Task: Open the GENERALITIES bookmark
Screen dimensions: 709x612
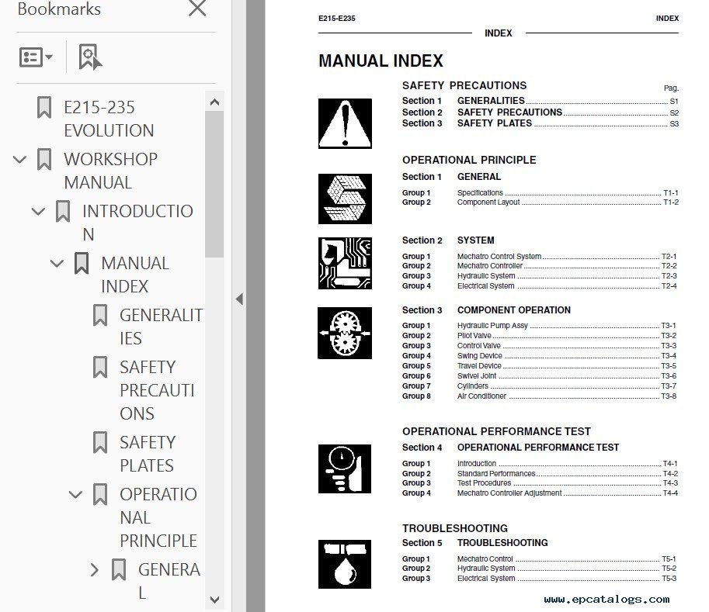Action: point(161,327)
